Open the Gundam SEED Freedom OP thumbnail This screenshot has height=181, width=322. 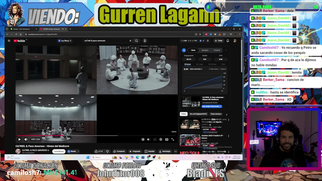point(190,140)
